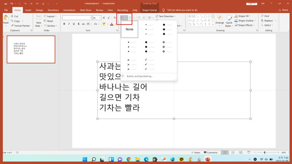Open Shape Effects dropdown
Image resolution: width=292 pixels, height=164 pixels.
click(244, 25)
